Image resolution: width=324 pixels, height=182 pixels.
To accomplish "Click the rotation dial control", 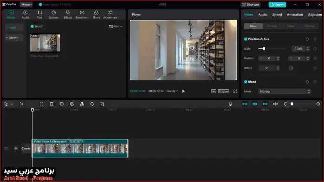I will click(x=291, y=68).
